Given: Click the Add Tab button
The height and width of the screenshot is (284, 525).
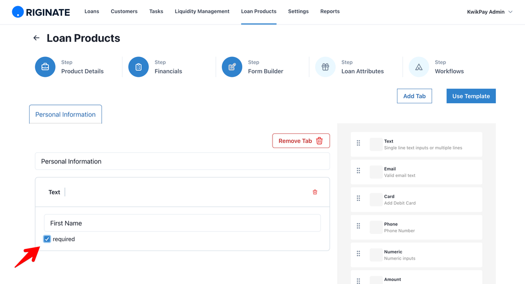Looking at the screenshot, I should tap(414, 96).
